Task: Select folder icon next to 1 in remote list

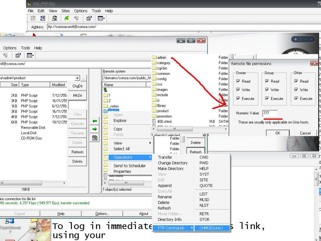Action: pos(105,95)
